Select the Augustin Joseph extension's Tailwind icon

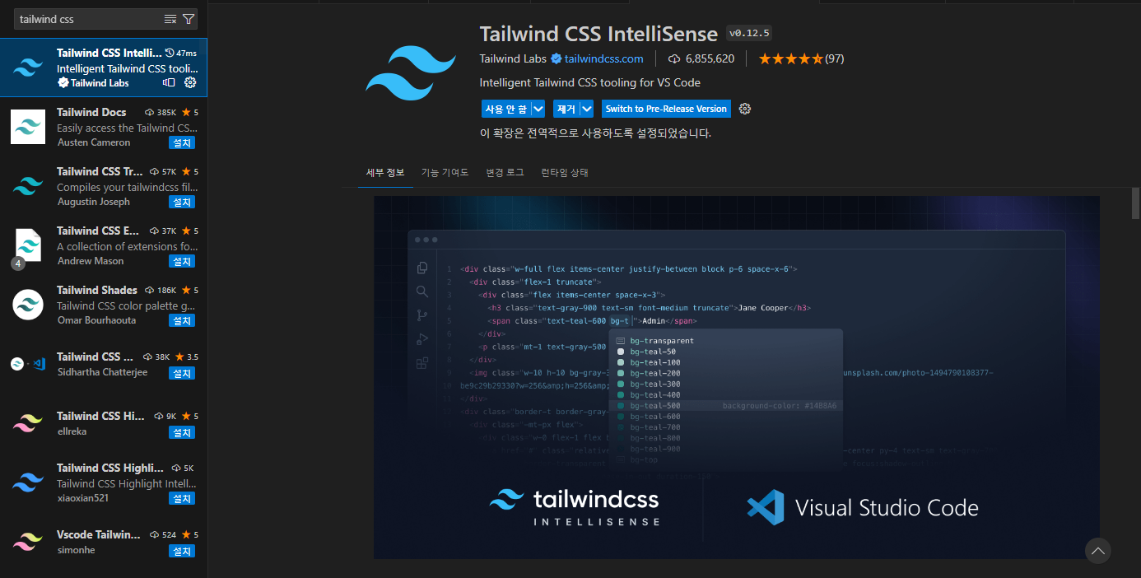(x=28, y=185)
